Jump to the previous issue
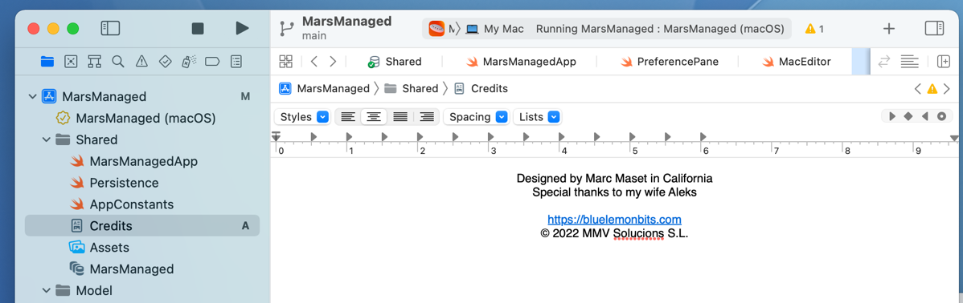Image resolution: width=963 pixels, height=303 pixels. click(x=917, y=89)
